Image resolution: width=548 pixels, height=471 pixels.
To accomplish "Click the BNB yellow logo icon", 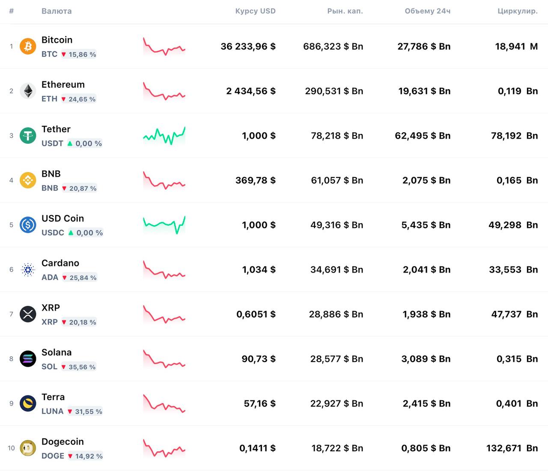I will point(28,180).
